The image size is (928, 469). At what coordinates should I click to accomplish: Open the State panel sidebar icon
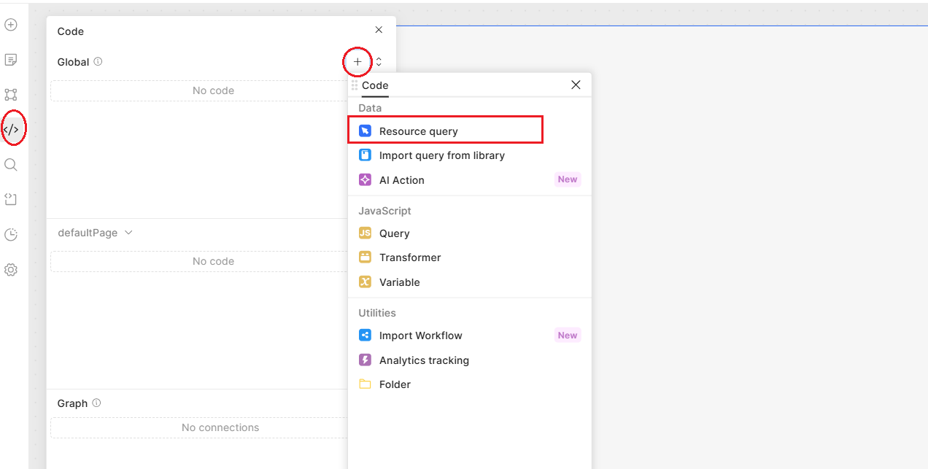(11, 199)
